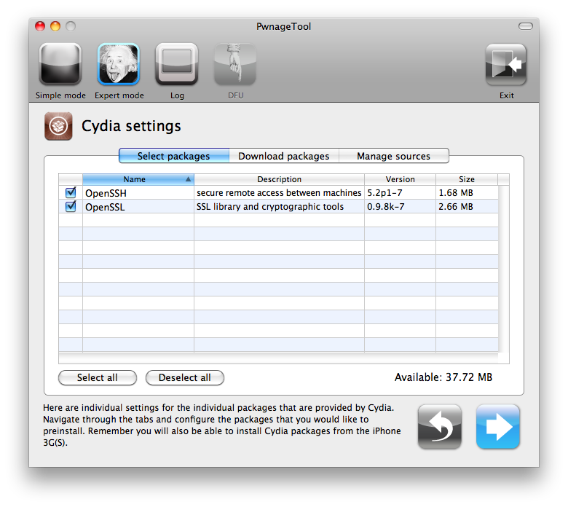Select the OpenSSL row name
Screen dimensions: 568x507
[105, 207]
